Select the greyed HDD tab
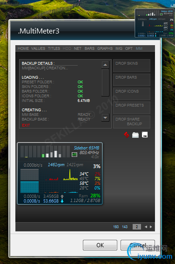The width and height of the screenshot is (175, 264). [67, 48]
